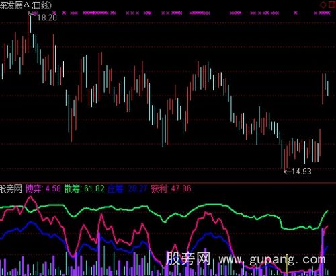Viewport: 336px width, 276px height.
Task: Select the 散筹: 61.82 indicator value
Action: 84,188
